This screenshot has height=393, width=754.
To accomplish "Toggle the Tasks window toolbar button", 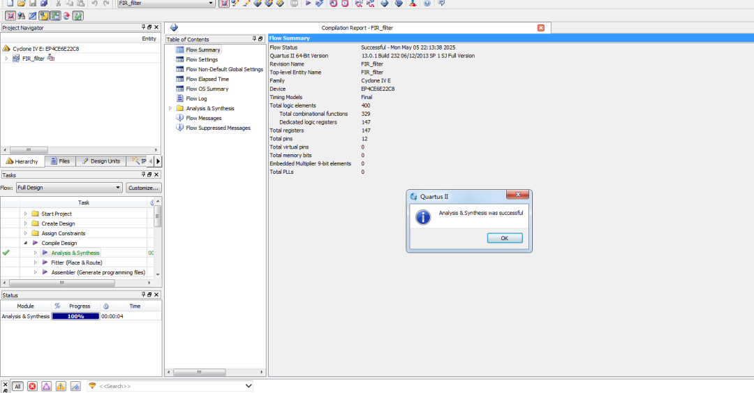I will (x=55, y=16).
